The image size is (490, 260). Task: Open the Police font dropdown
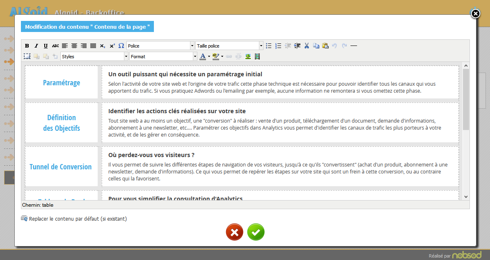160,46
